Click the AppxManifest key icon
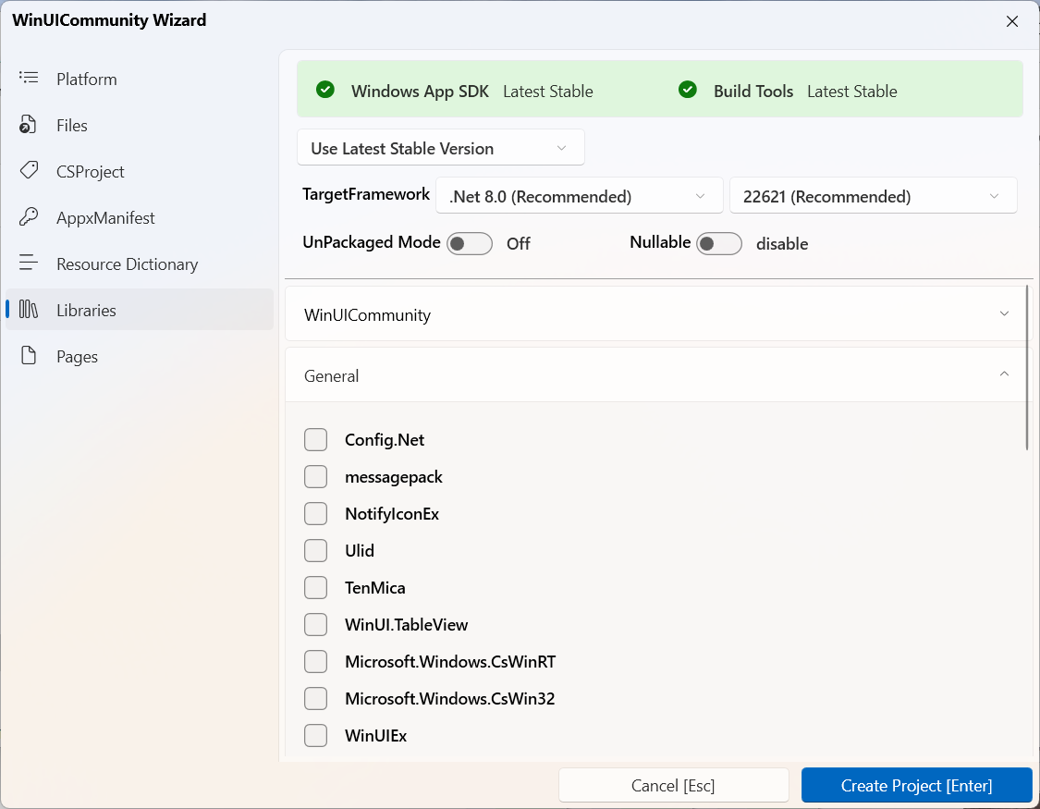The image size is (1040, 809). pos(29,217)
